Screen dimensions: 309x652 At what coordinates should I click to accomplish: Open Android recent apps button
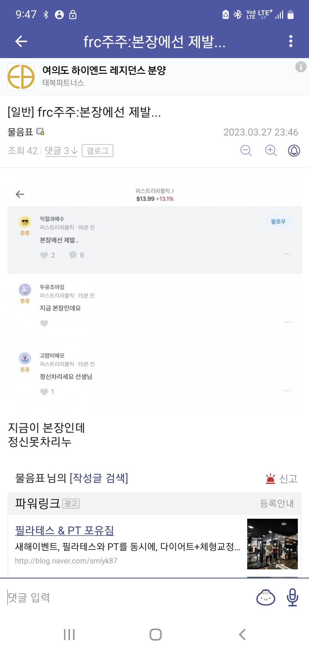69,635
